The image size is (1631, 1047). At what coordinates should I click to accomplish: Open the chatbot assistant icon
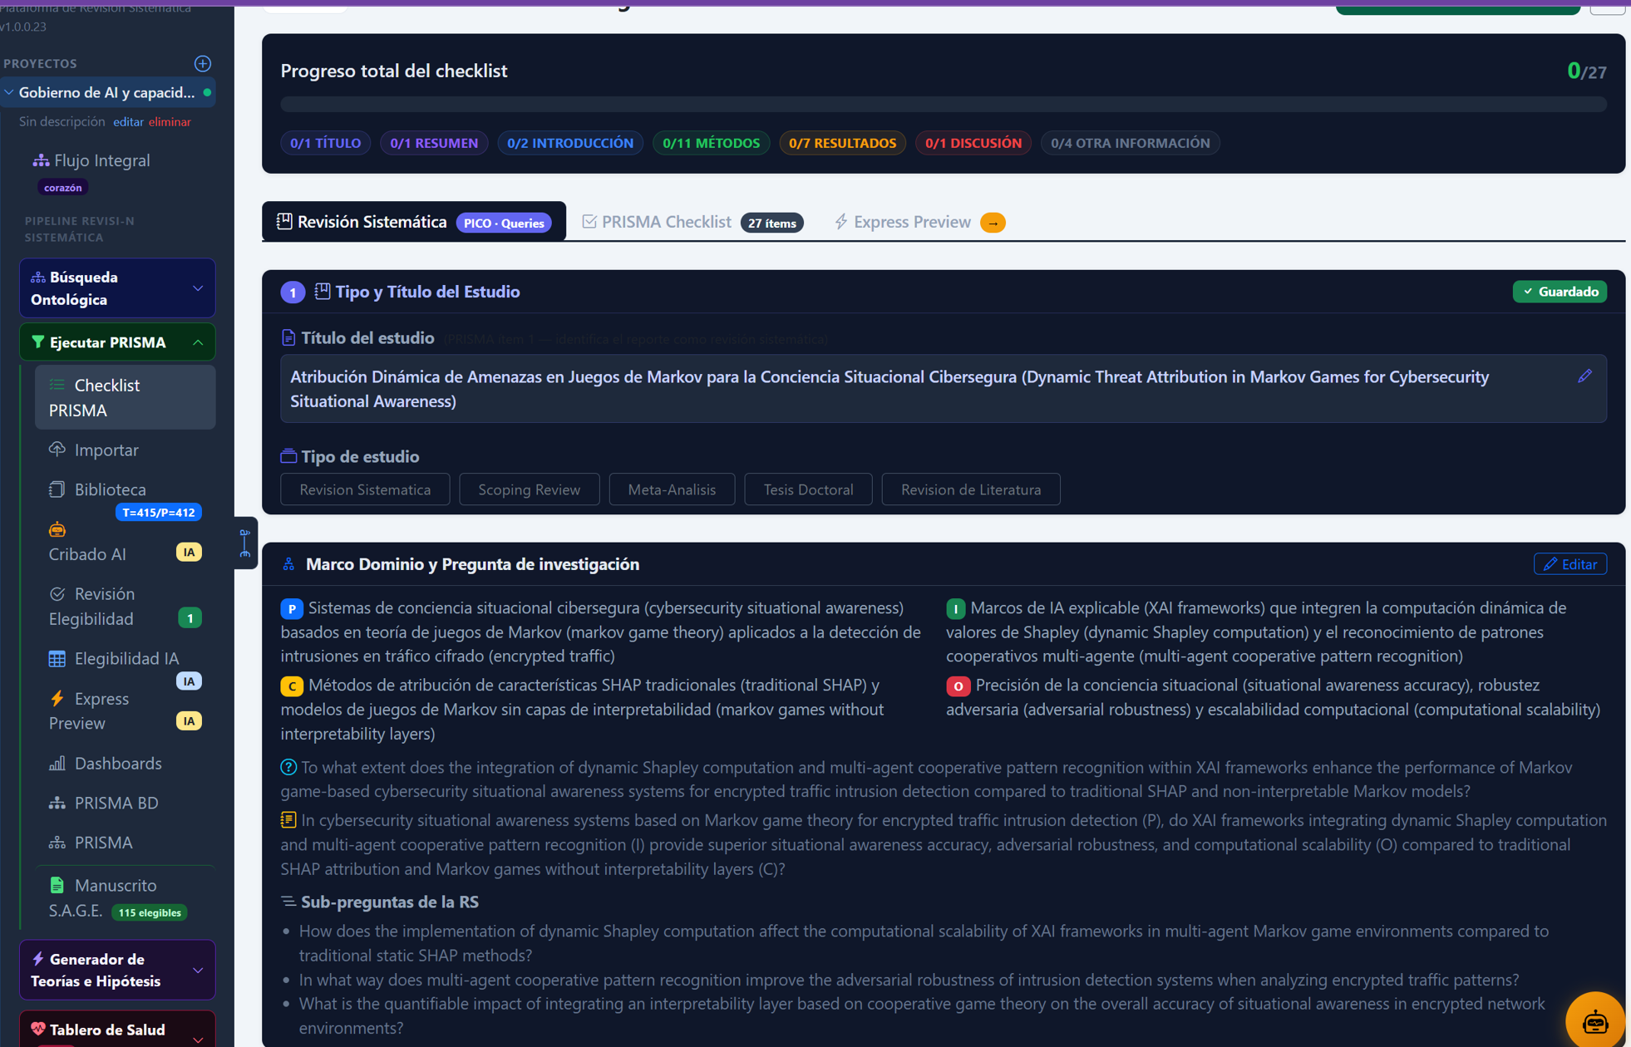coord(1594,1021)
